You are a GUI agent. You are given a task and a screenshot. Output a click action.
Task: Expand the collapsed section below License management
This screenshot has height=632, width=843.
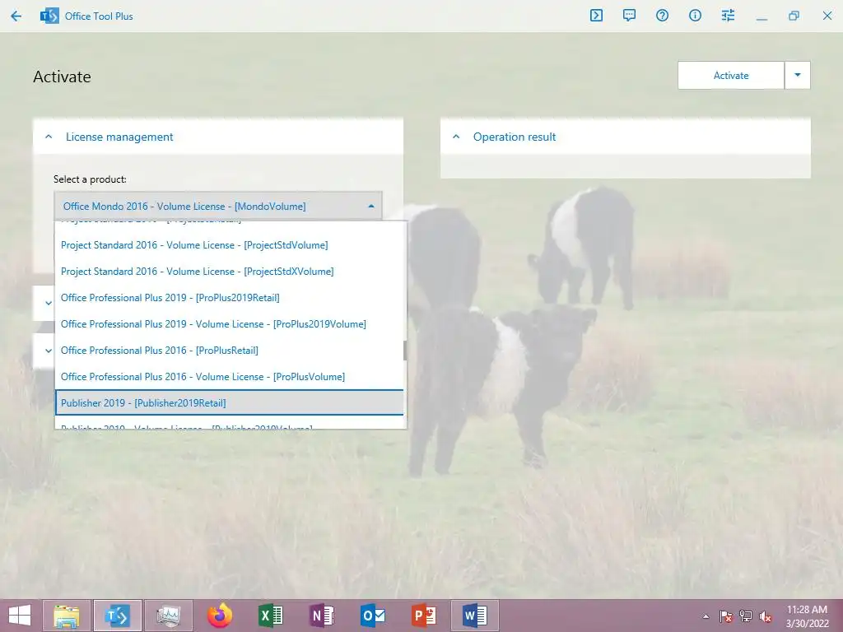pos(49,303)
